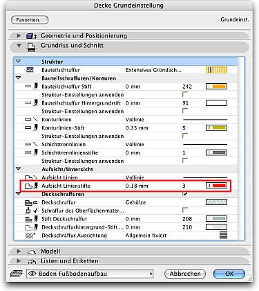Click Deckschraffur Ausrichtung row icon

click(30, 236)
